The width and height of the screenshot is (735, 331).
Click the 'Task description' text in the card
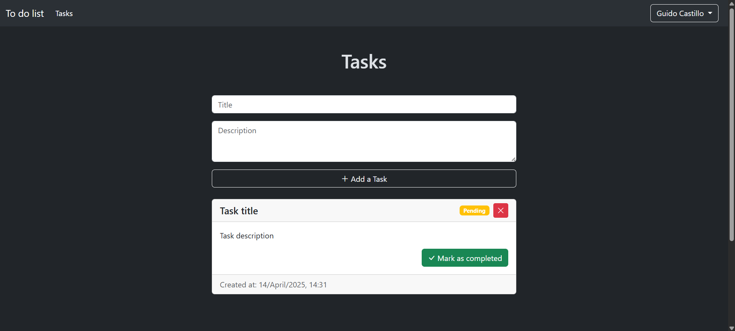pos(247,236)
